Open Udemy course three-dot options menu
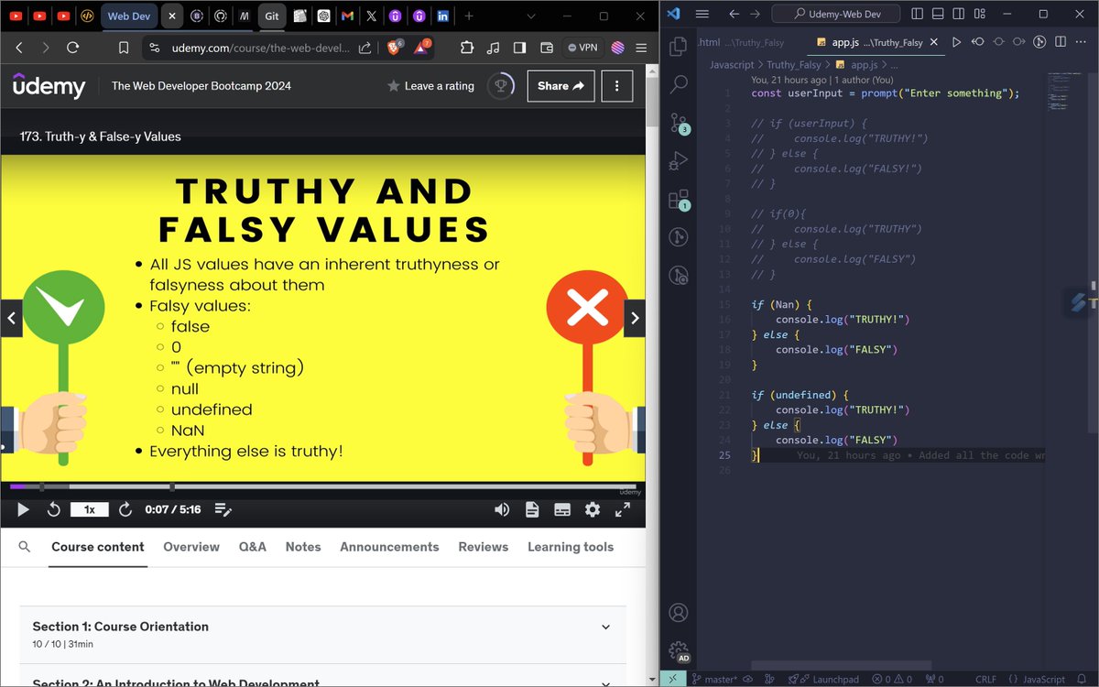1099x687 pixels. 617,86
